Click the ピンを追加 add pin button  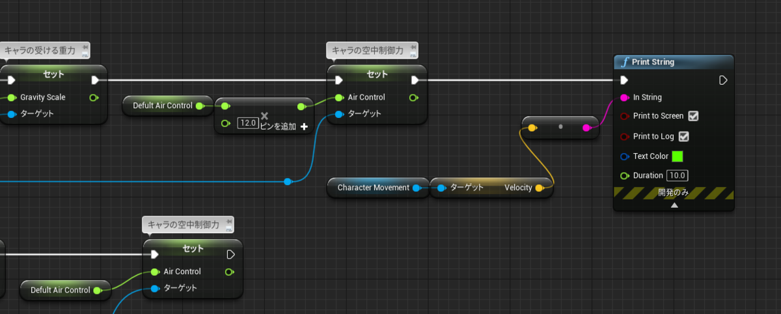[283, 126]
